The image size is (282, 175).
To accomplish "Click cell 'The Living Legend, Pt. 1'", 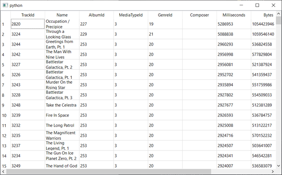I will pos(62,146).
